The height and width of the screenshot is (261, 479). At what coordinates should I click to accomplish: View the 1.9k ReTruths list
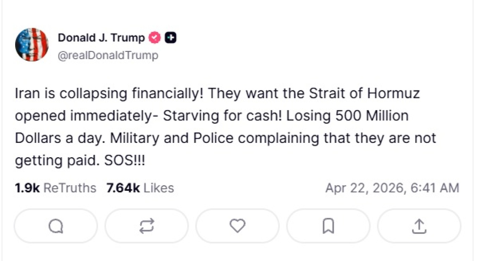pos(55,188)
